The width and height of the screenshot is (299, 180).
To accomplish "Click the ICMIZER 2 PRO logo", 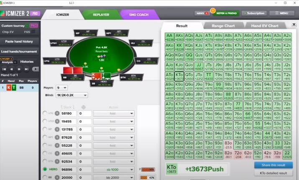I will 20,13.
